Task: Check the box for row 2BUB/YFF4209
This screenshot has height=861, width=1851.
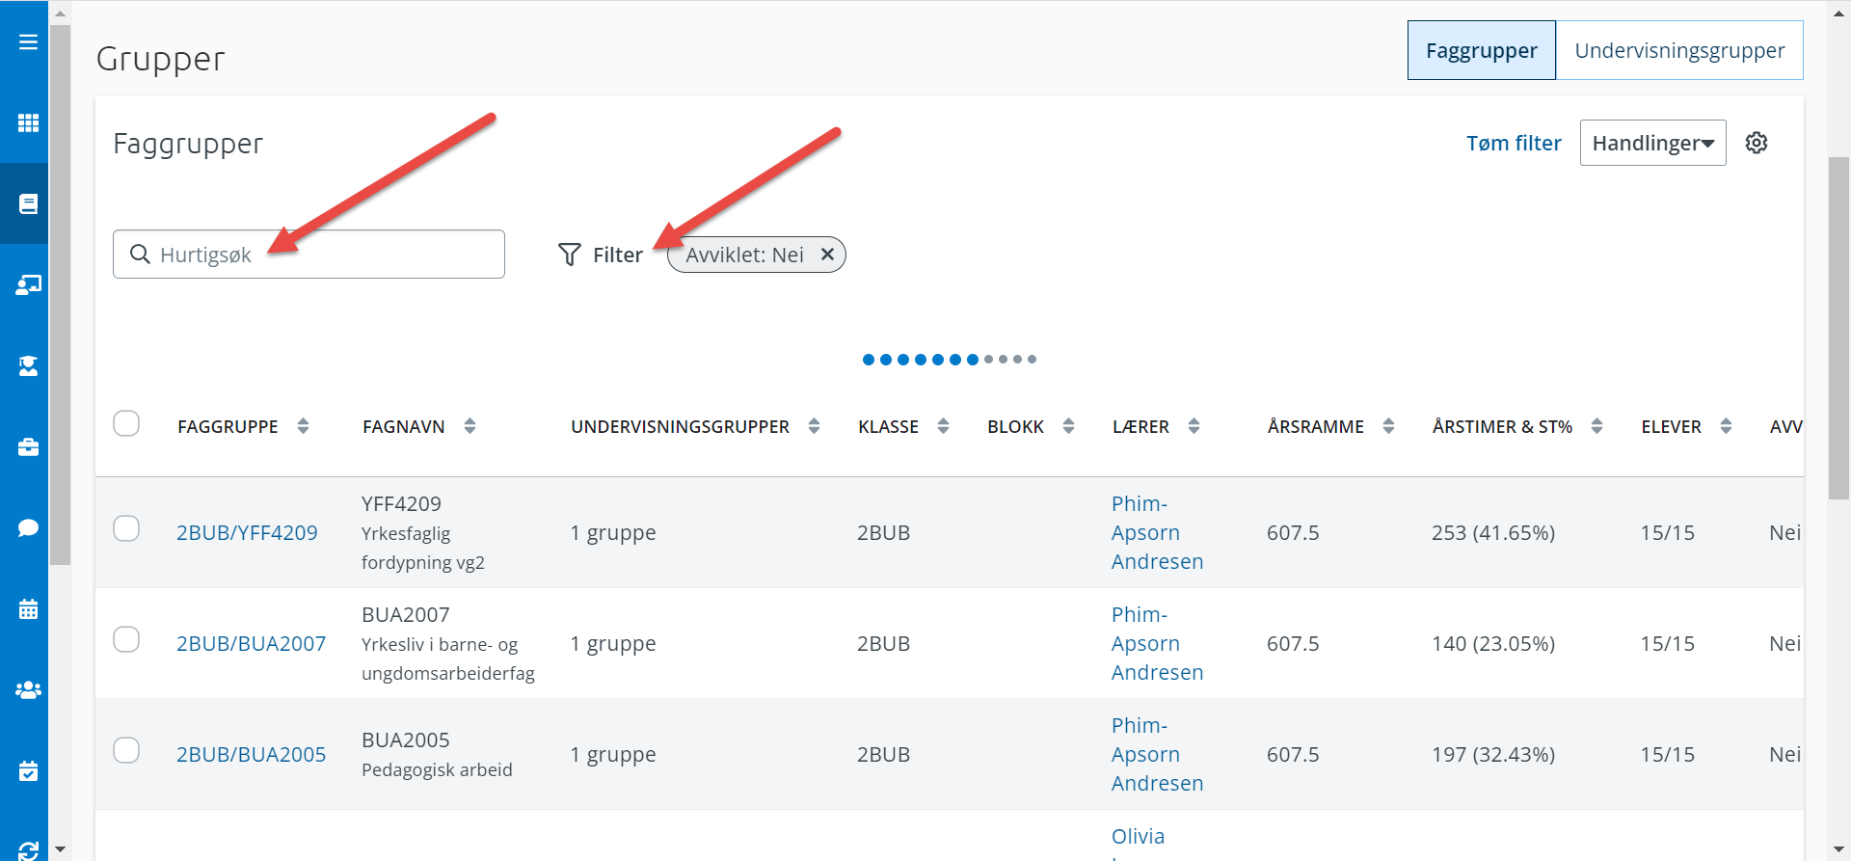Action: click(126, 528)
